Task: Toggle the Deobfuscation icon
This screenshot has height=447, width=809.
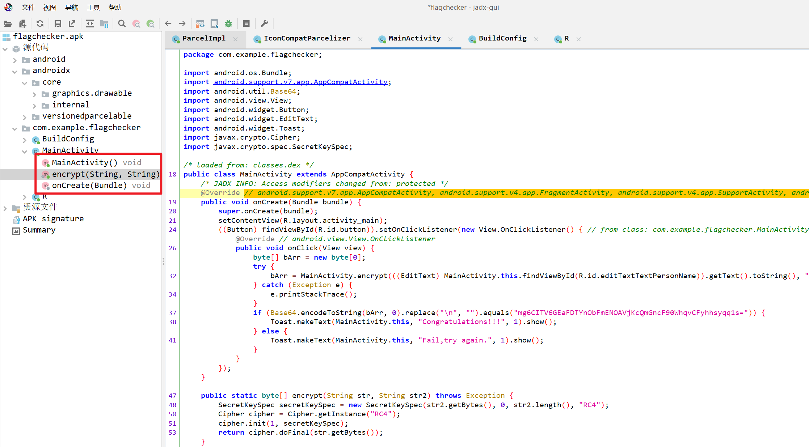Action: click(x=200, y=24)
